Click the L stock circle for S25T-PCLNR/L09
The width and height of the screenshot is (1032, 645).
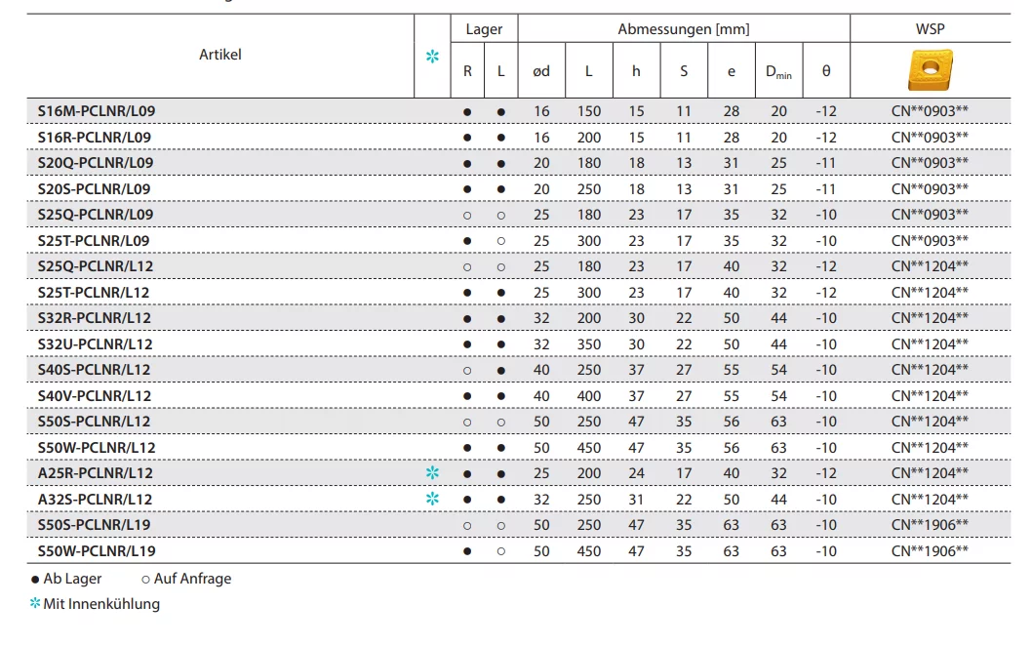(x=501, y=241)
